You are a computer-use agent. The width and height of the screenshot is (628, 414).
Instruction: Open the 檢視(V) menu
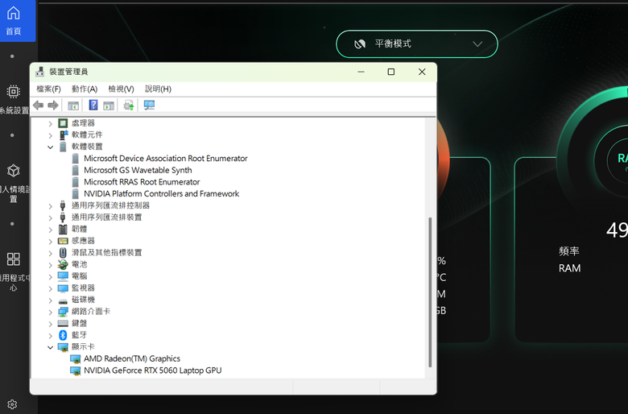[121, 89]
